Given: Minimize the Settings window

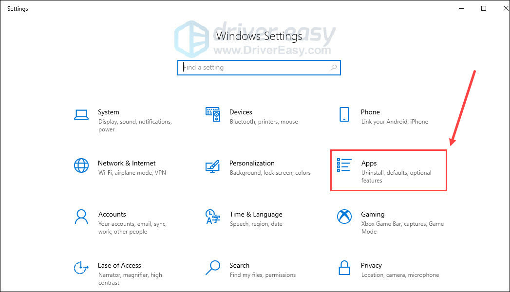Looking at the screenshot, I should (x=461, y=8).
